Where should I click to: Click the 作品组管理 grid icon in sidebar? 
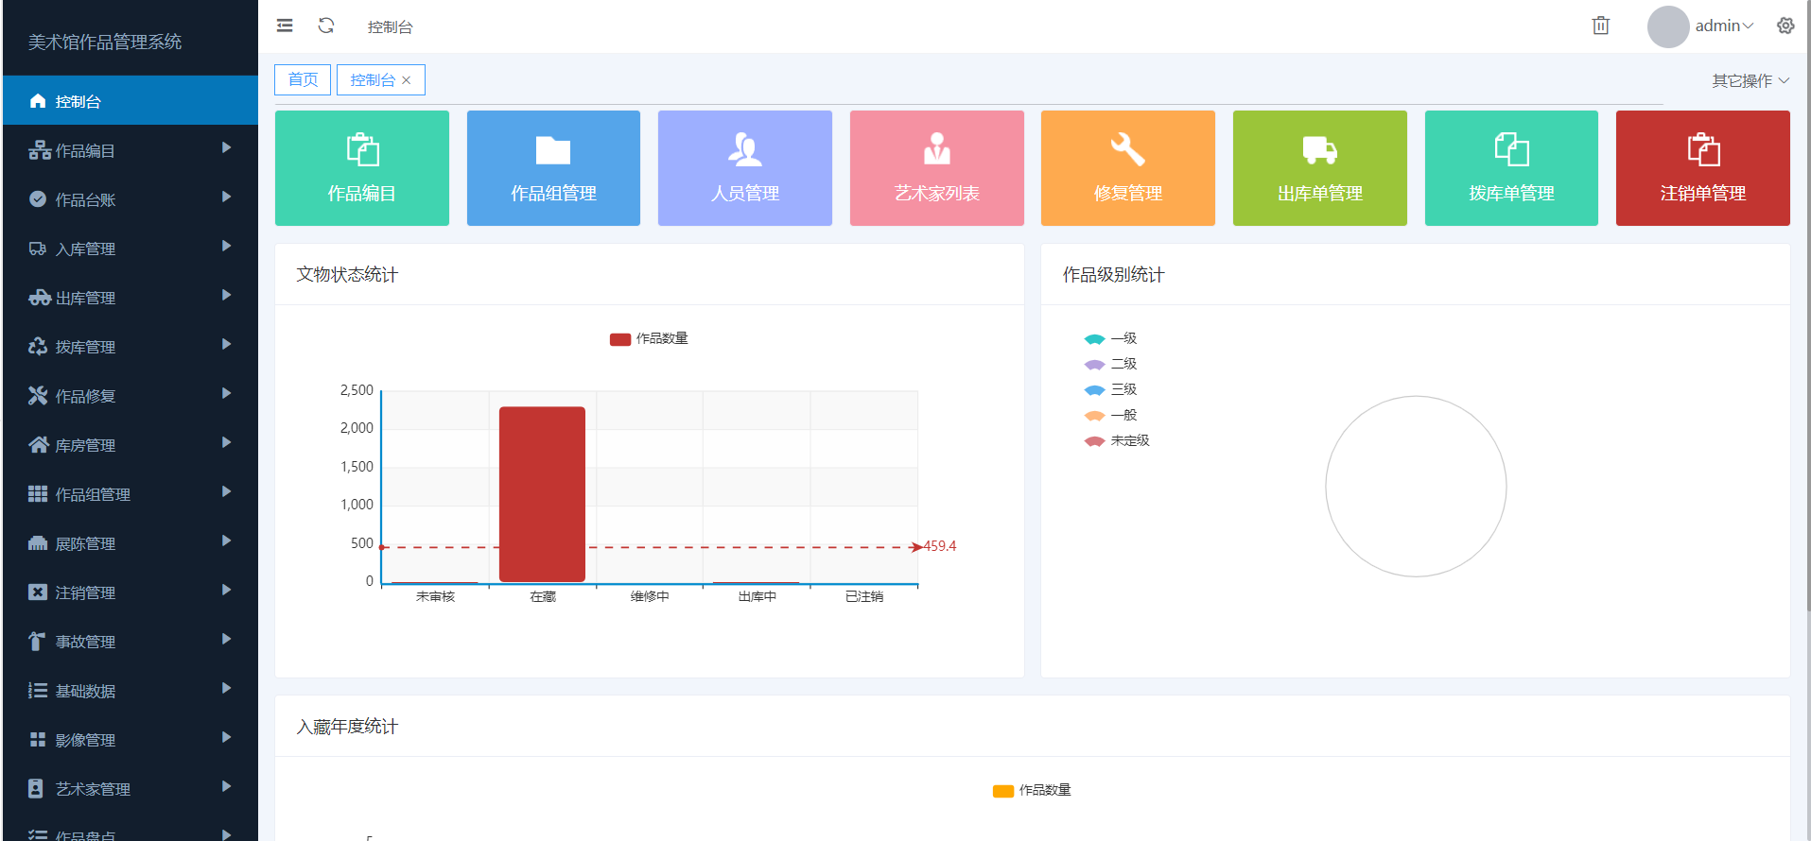tap(38, 494)
